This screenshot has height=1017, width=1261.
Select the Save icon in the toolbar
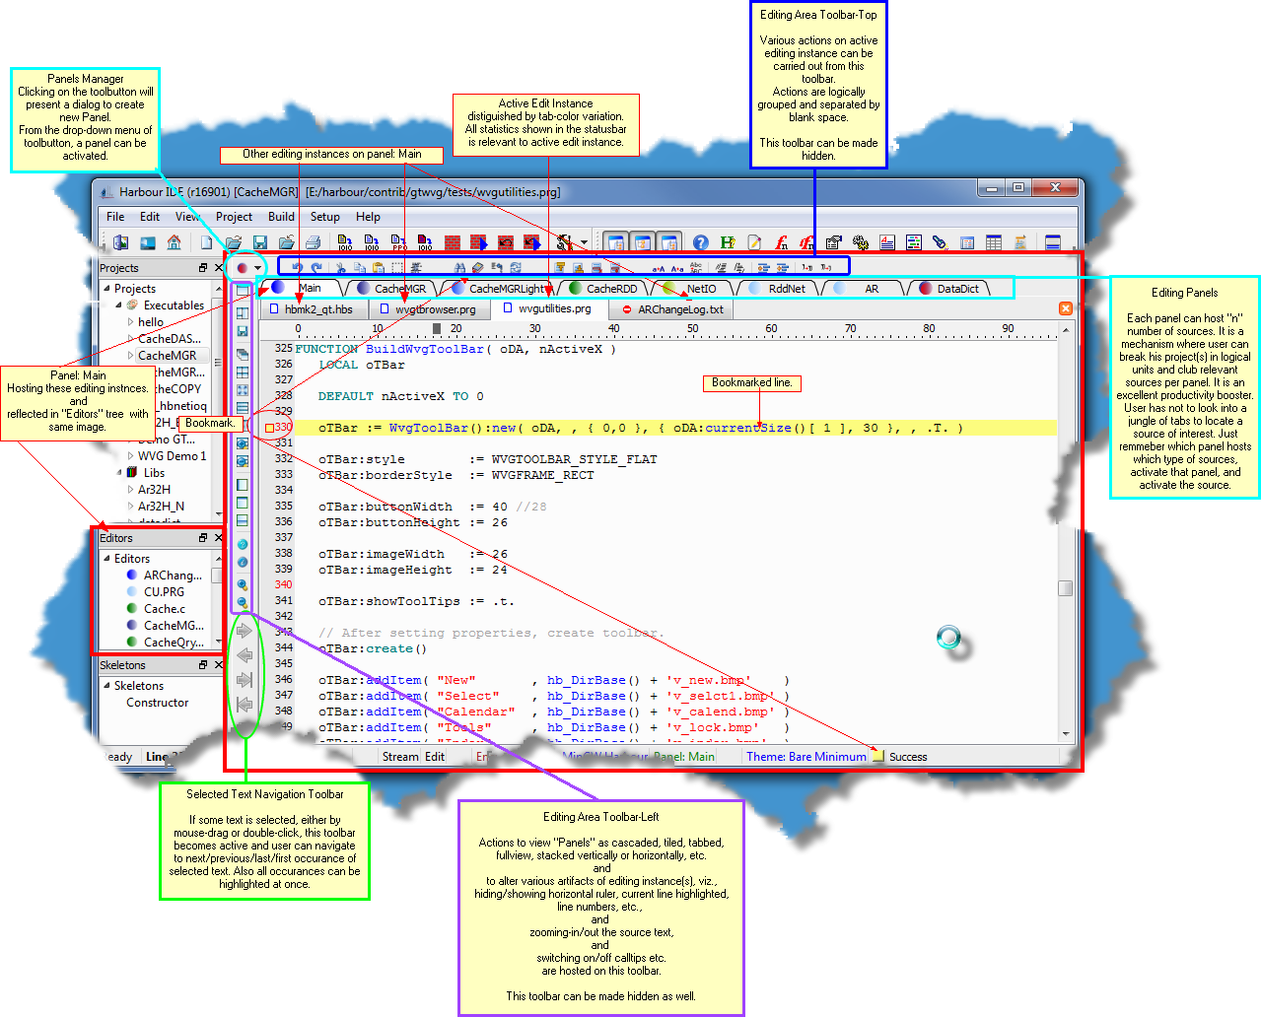point(259,242)
